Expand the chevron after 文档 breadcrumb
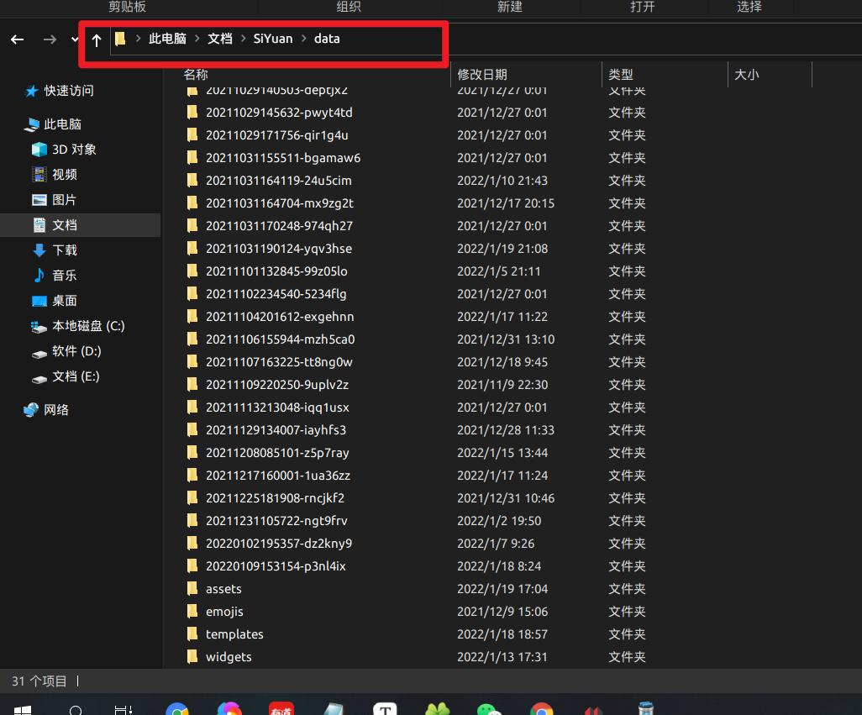Screen dimensions: 862x715 [244, 39]
